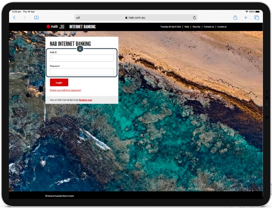Focus the NAB ID input field
Screen dimensions: 272x209
click(82, 58)
